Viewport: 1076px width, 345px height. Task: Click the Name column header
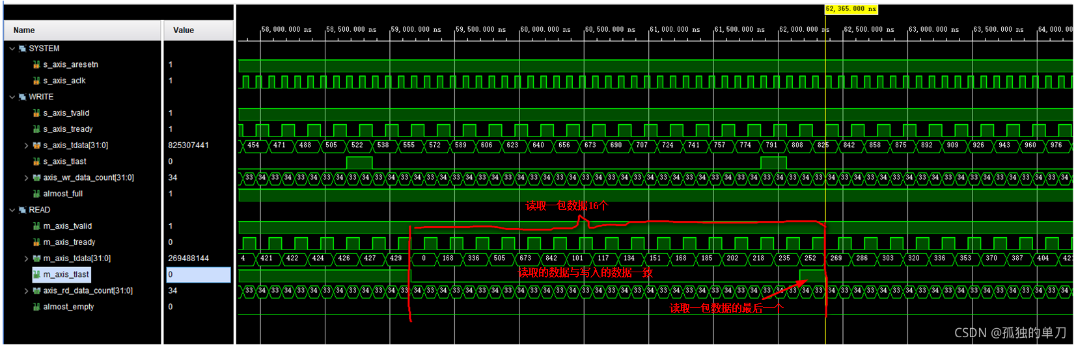coord(24,31)
